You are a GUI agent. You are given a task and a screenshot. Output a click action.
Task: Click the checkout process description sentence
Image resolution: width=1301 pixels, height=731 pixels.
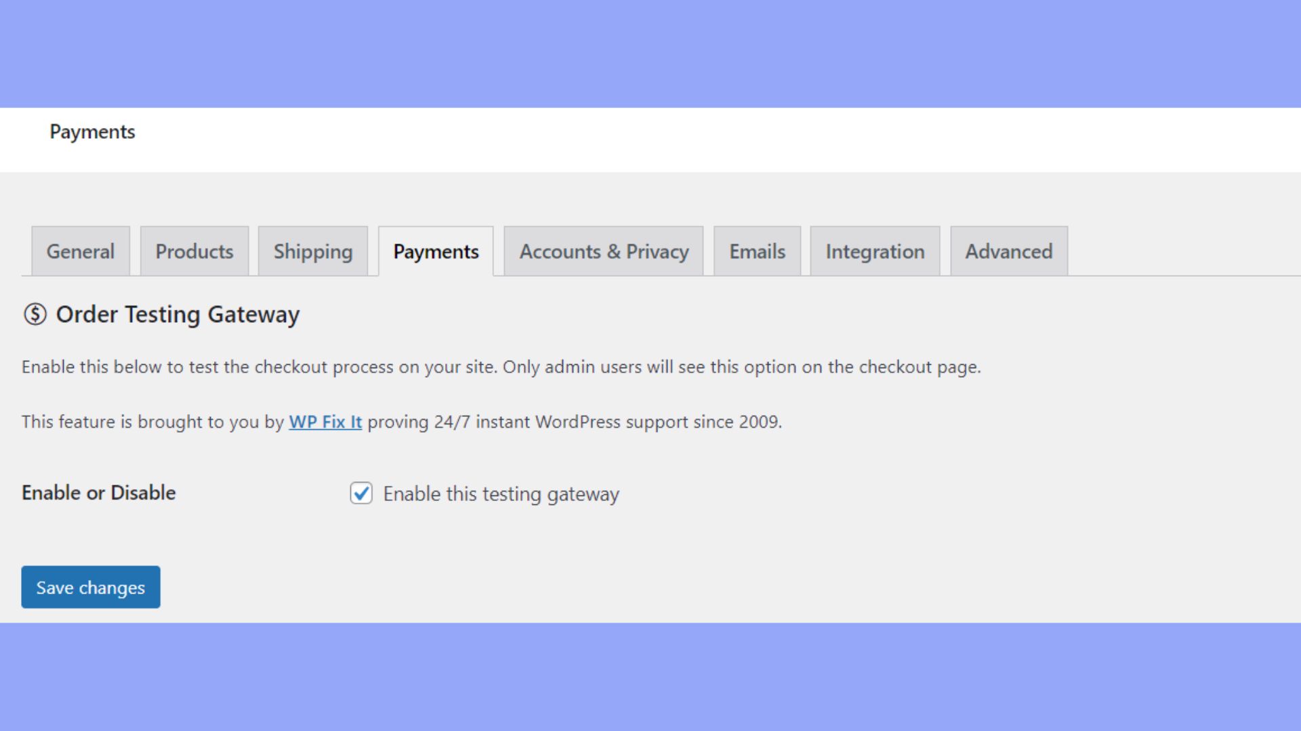501,367
